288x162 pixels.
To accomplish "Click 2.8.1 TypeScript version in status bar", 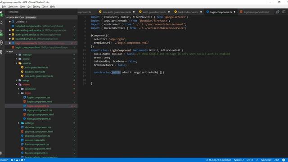I will 277,160.
